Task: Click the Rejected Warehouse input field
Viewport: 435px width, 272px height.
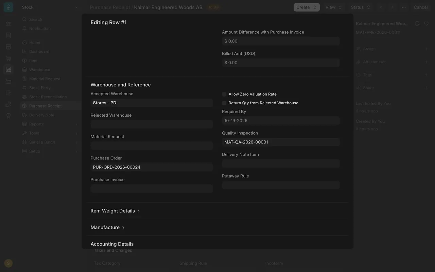Action: 152,124
